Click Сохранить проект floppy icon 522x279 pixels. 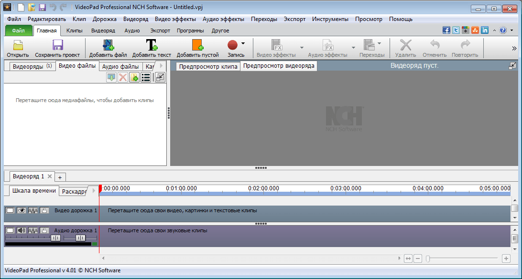click(57, 45)
